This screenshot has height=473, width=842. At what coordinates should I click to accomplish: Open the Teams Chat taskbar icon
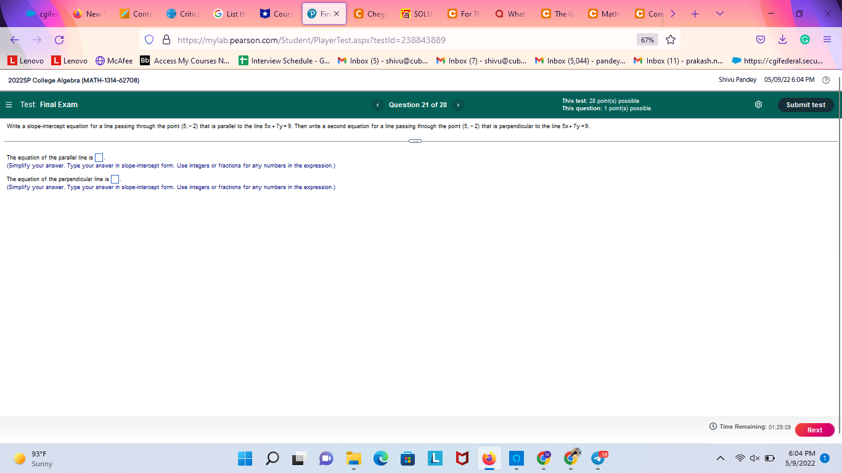coord(326,459)
